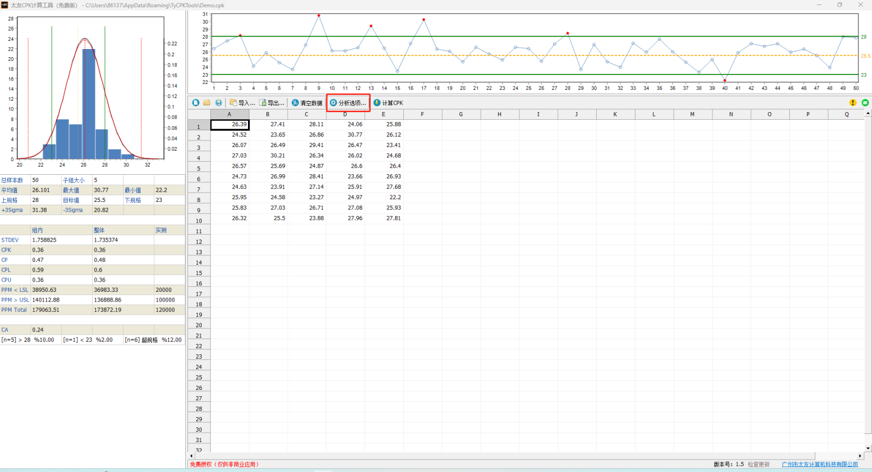Select column header B

pos(268,114)
